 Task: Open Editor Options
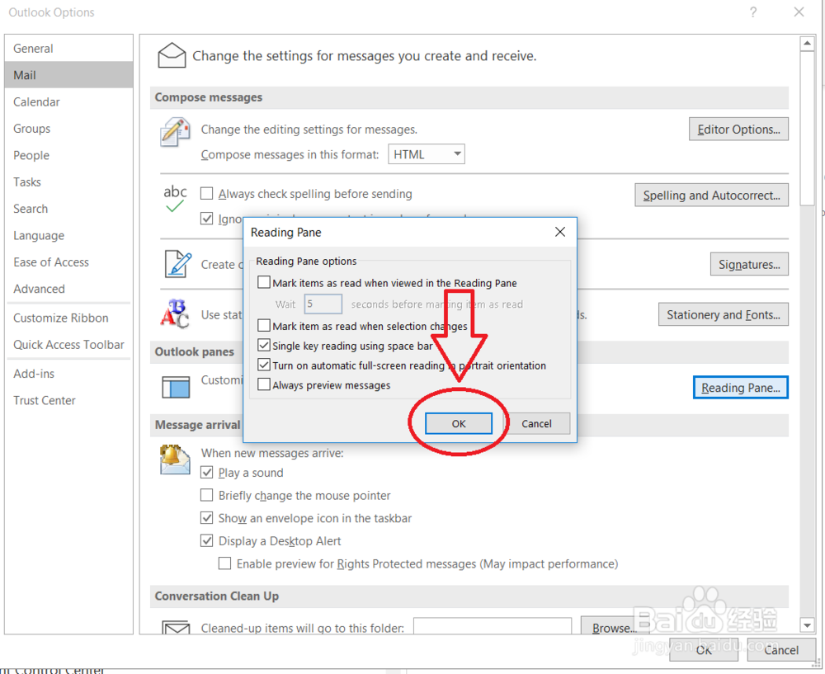(738, 129)
